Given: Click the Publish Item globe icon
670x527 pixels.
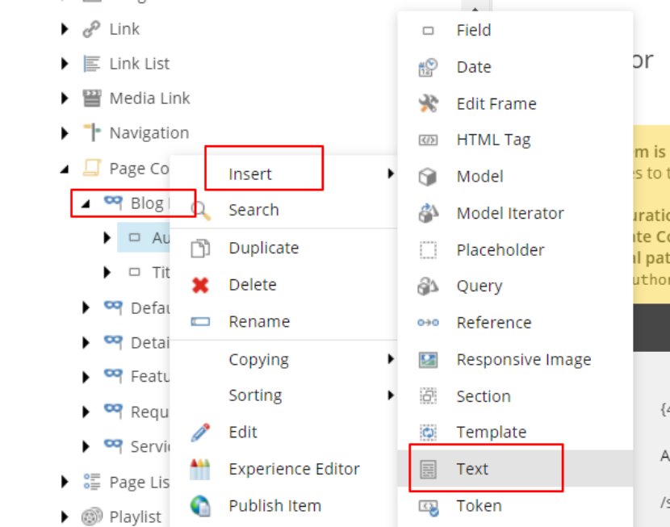Looking at the screenshot, I should (200, 506).
